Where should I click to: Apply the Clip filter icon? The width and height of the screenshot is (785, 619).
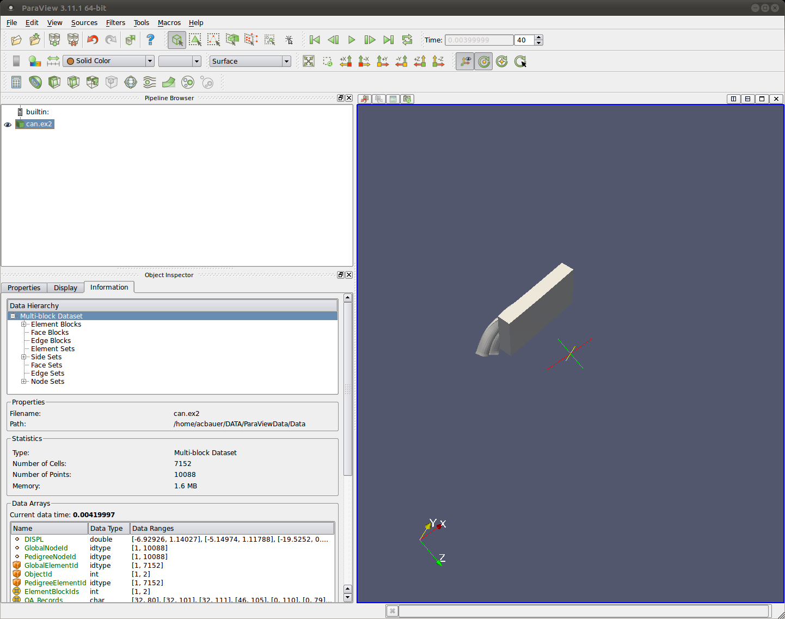[x=54, y=82]
